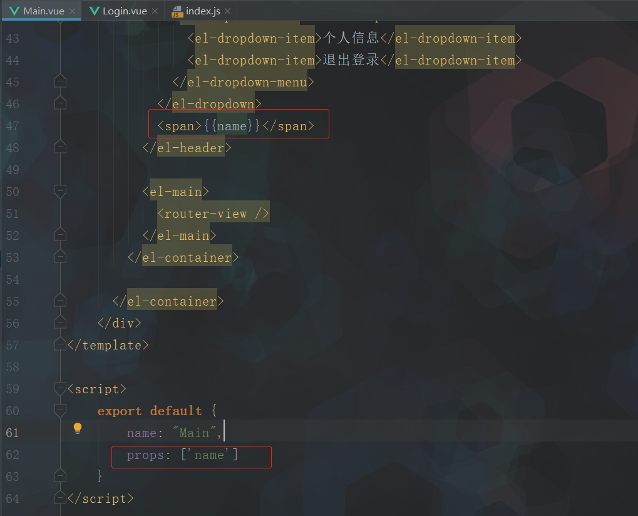Click the closing el-main tag on line 52
Image resolution: width=638 pixels, height=516 pixels.
[180, 235]
